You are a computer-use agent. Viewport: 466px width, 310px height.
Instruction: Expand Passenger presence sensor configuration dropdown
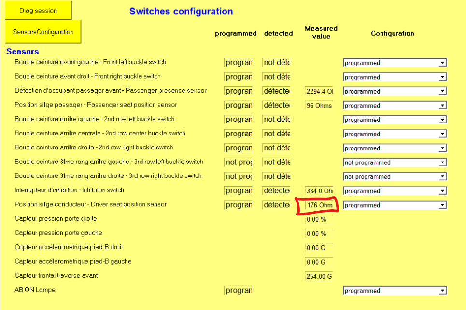click(442, 92)
